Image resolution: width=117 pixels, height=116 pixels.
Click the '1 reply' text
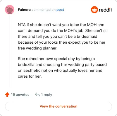(x=47, y=95)
